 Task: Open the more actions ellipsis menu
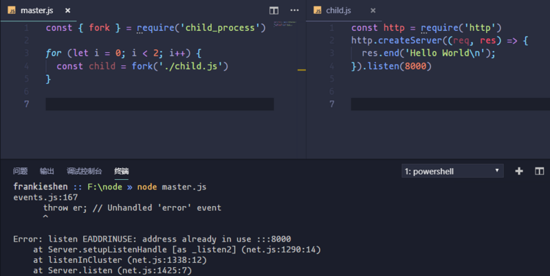pos(295,10)
